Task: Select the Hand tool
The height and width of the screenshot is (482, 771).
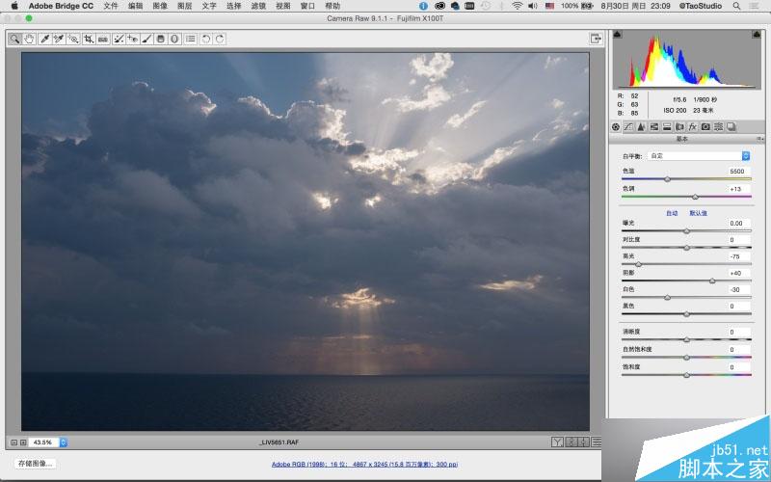Action: [x=30, y=39]
